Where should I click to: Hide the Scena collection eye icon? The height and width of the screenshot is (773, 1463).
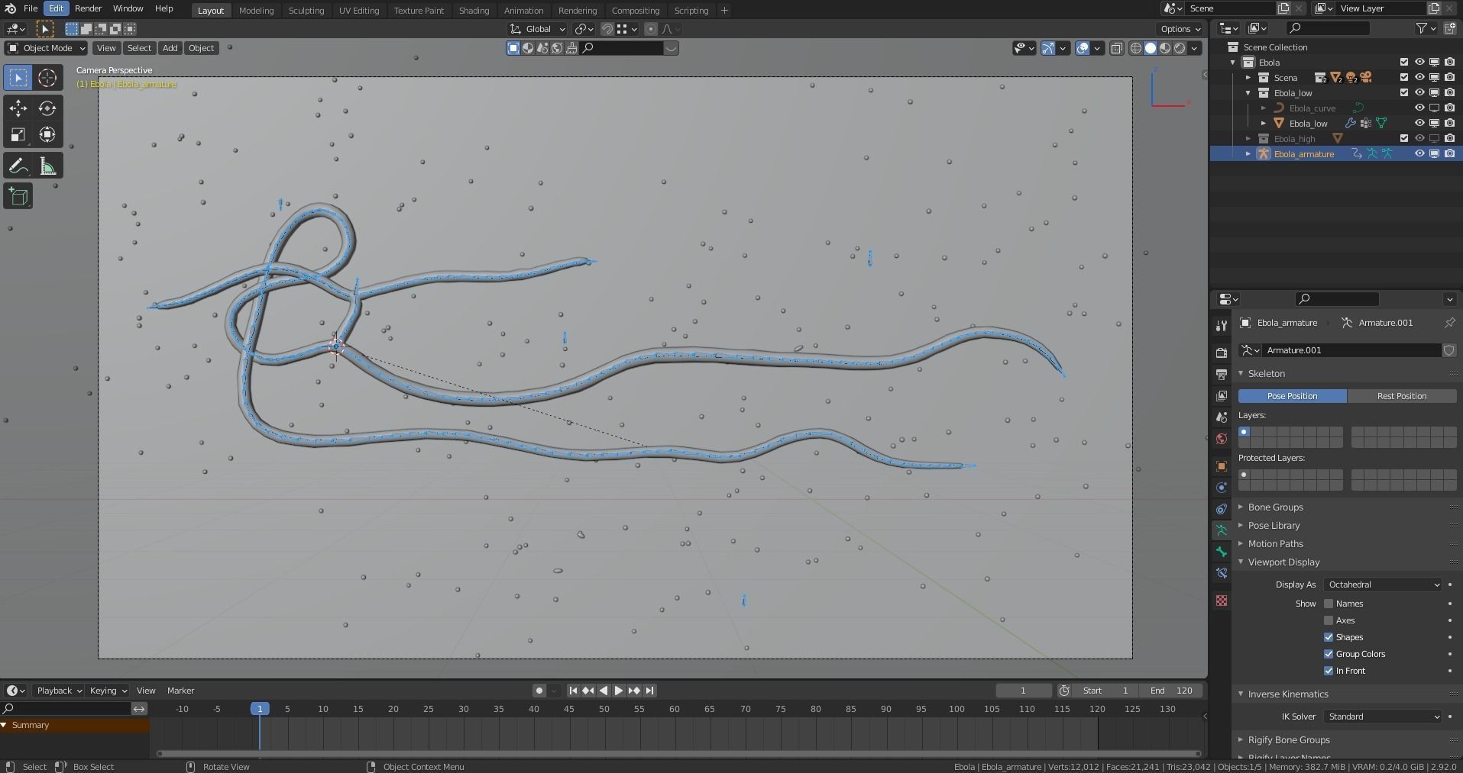(1419, 77)
